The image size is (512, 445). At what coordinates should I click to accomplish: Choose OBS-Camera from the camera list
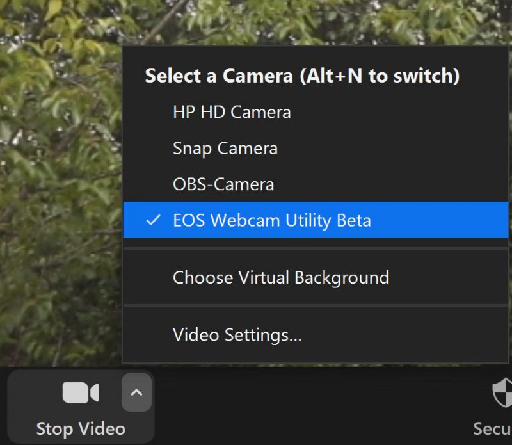(x=223, y=184)
